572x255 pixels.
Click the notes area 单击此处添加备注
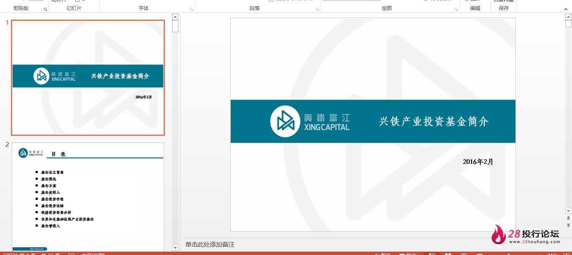(210, 245)
